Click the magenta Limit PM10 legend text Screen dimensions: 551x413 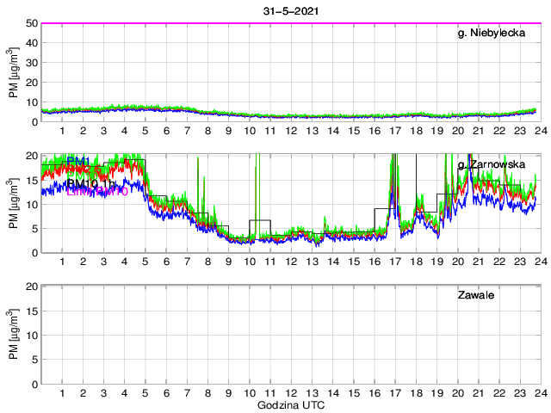point(96,191)
